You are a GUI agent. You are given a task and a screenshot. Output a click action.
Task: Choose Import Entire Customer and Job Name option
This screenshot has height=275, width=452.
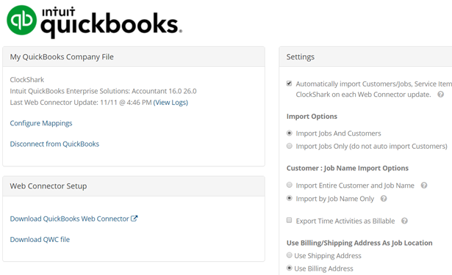[x=290, y=185]
